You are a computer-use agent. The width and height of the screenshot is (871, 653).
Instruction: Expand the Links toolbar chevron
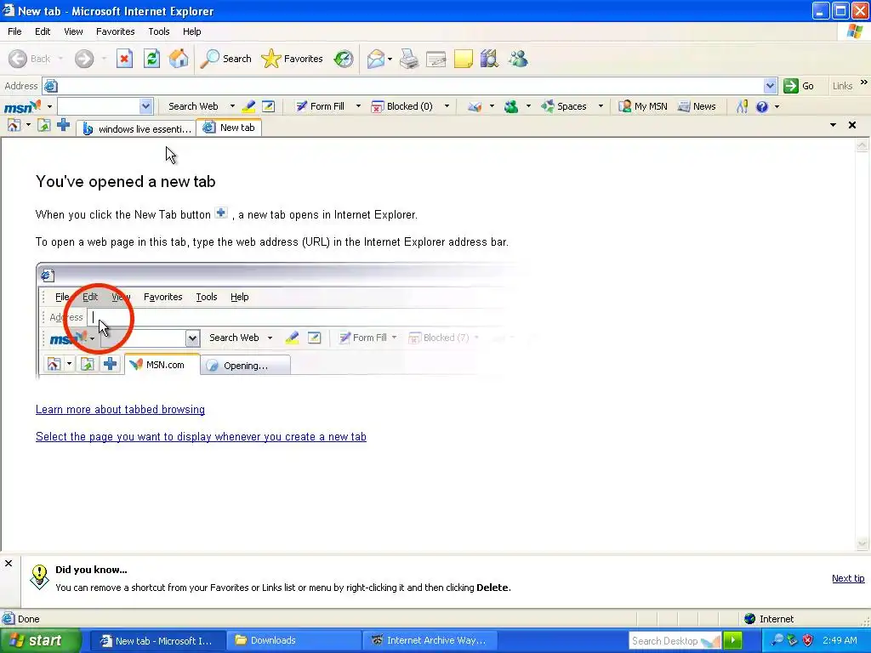click(x=864, y=82)
